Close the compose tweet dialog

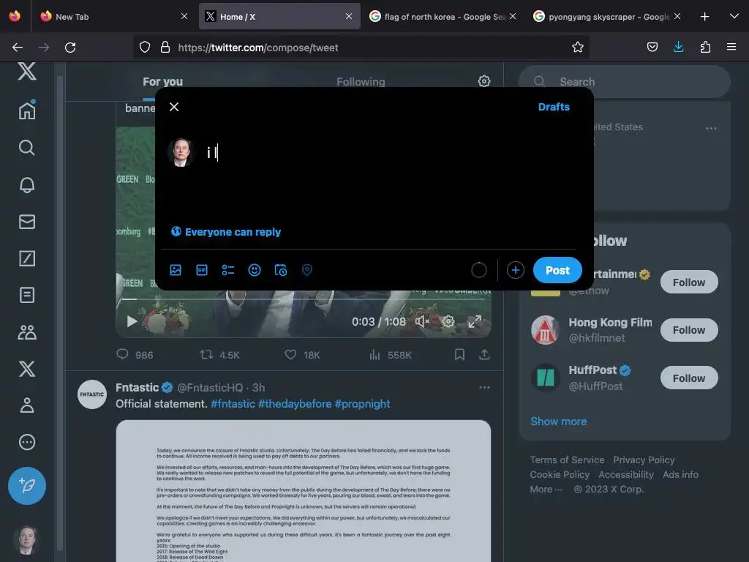point(174,107)
